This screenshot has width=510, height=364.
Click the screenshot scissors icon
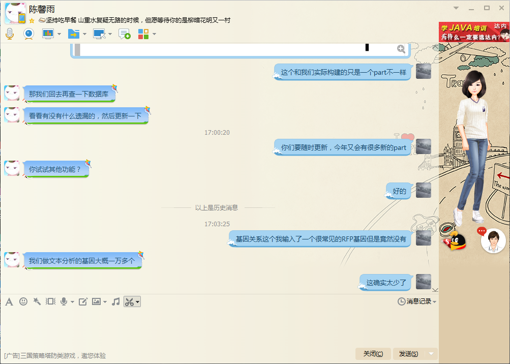pos(129,301)
